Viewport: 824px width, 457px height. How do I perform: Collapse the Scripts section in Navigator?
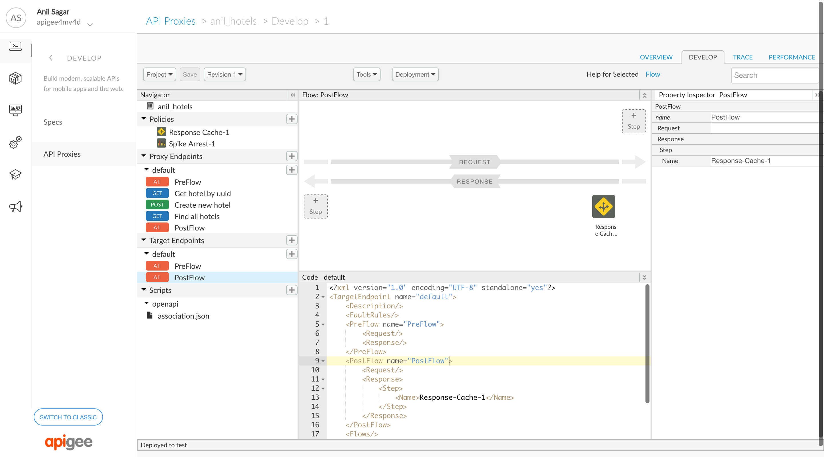[144, 290]
